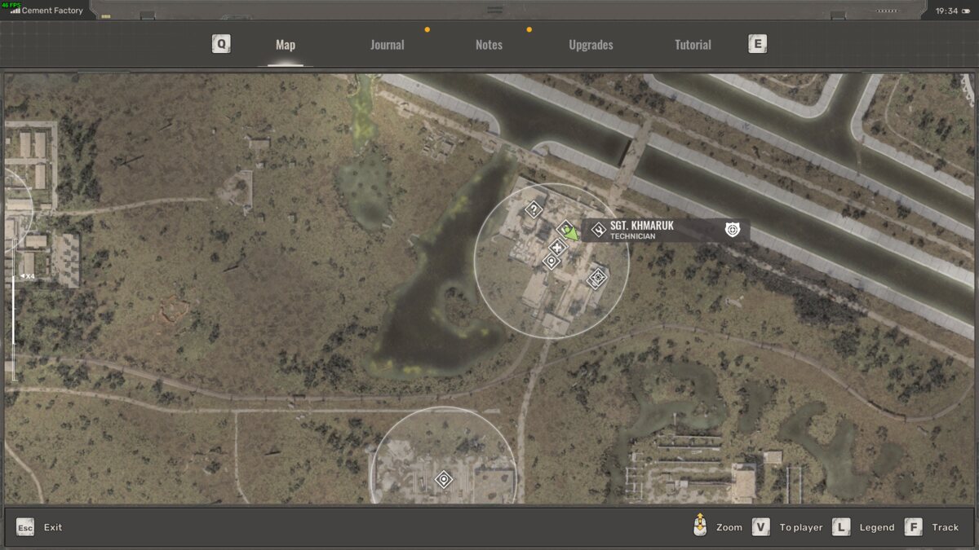979x550 pixels.
Task: Click Track to track the selected marker
Action: click(946, 527)
